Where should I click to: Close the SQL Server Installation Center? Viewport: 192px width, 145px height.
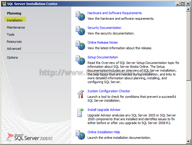click(188, 4)
